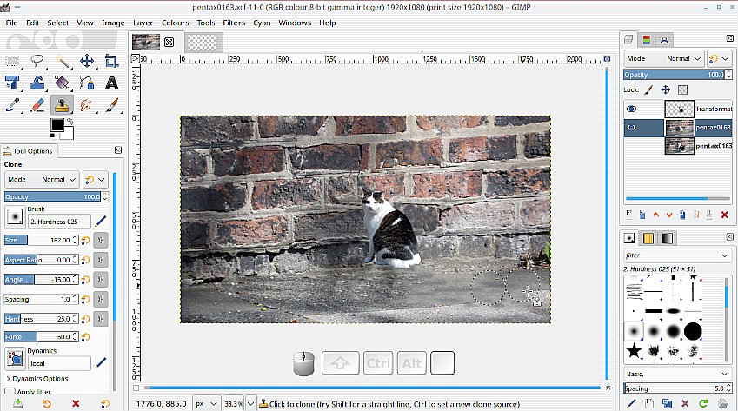
Task: Toggle visibility of the selected pentax0163 layer
Action: [632, 128]
